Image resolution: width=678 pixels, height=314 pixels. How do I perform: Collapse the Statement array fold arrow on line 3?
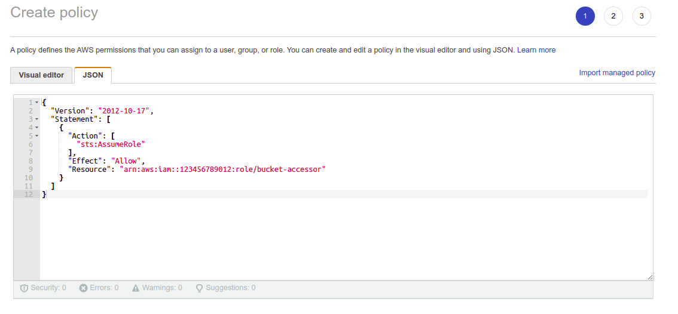[x=37, y=119]
